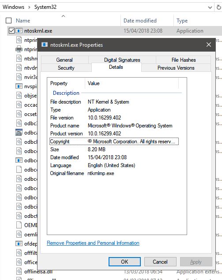Open Remove Properties and Personal Information link
Image resolution: width=222 pixels, height=280 pixels.
pos(93,243)
